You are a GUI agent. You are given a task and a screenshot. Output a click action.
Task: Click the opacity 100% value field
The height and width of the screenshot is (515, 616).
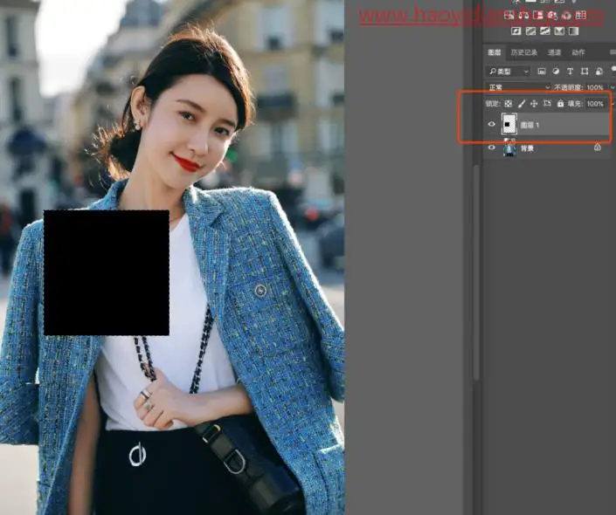point(595,87)
